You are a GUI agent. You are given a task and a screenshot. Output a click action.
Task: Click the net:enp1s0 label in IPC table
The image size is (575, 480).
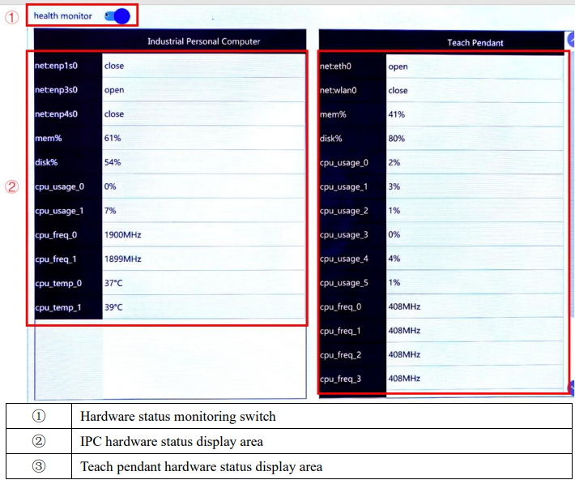[56, 66]
